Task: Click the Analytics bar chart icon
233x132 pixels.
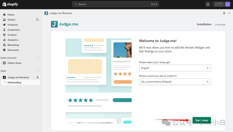Action: click(4, 40)
